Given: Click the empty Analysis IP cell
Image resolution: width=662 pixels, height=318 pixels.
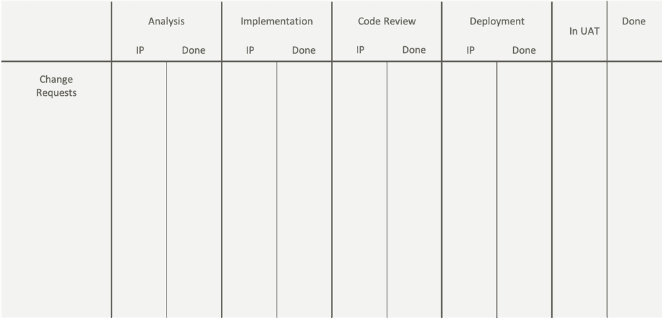Looking at the screenshot, I should click(x=139, y=190).
